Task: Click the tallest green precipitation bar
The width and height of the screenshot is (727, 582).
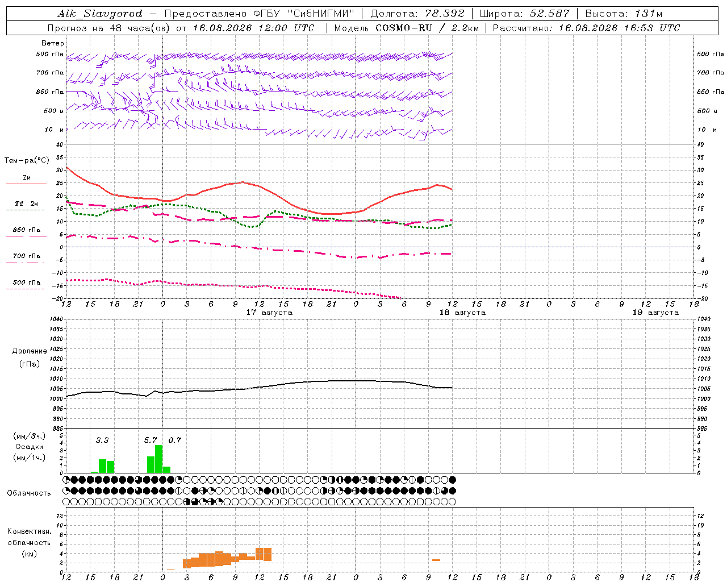Action: click(x=159, y=459)
